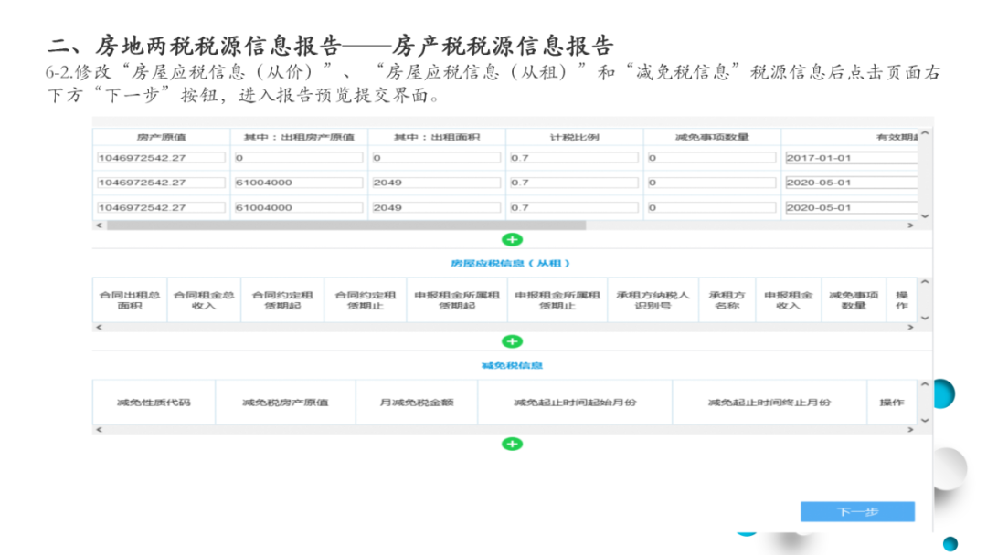
Task: Focus the 出租房产原值 field in the 2017-01-01 row
Action: pyautogui.click(x=298, y=158)
